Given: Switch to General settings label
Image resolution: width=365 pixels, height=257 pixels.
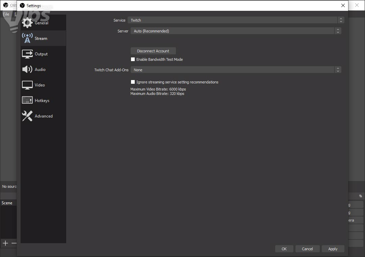Looking at the screenshot, I should tap(42, 23).
